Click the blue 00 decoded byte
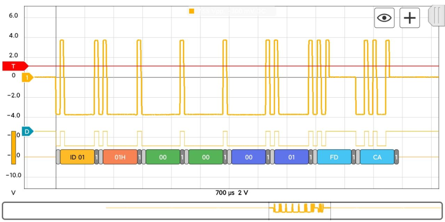The height and width of the screenshot is (222, 445). [x=249, y=157]
